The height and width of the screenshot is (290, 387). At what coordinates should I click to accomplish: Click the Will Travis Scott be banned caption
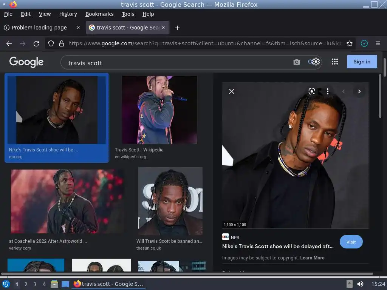169,241
